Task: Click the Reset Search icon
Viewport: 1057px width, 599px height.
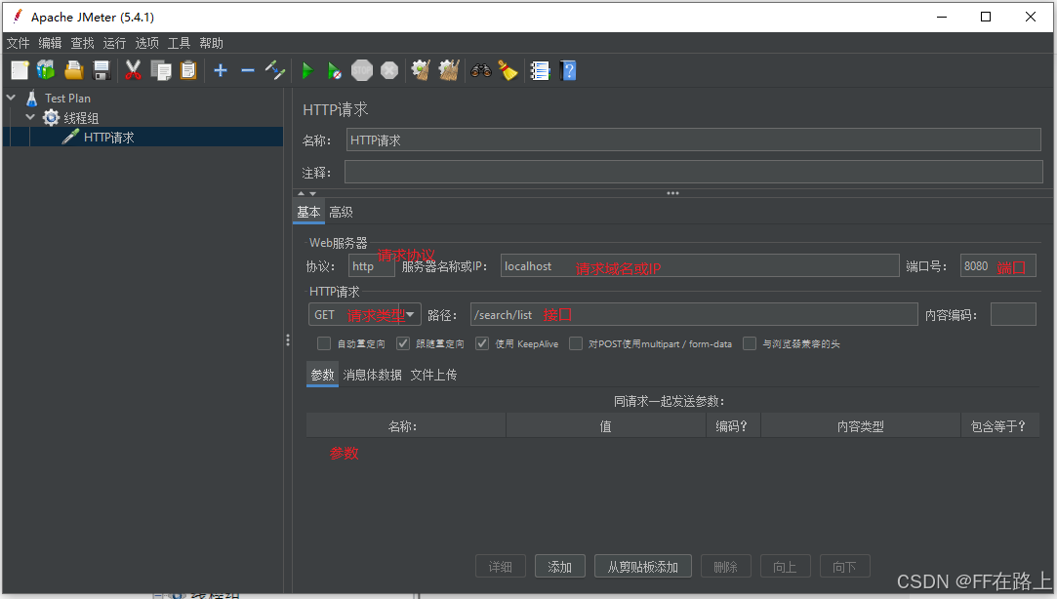Action: (x=508, y=70)
